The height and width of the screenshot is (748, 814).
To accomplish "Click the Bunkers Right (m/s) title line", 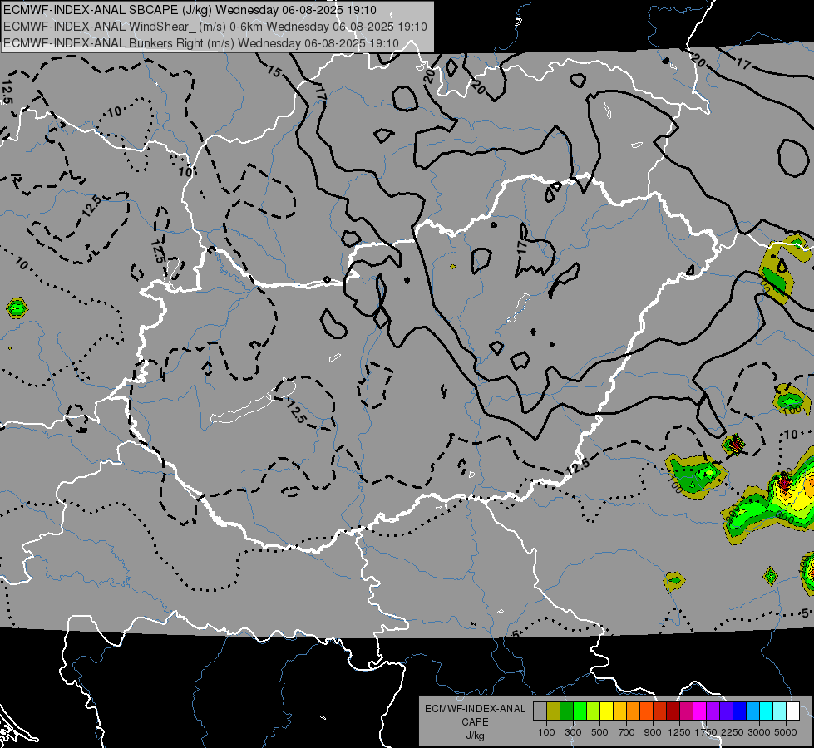I will pyautogui.click(x=201, y=43).
